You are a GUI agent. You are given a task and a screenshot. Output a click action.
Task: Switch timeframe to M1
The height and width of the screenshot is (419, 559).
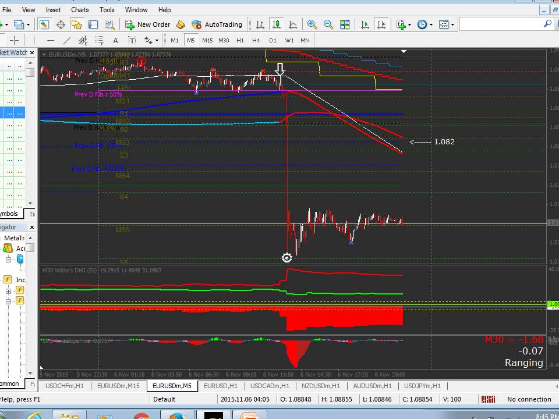pyautogui.click(x=174, y=40)
